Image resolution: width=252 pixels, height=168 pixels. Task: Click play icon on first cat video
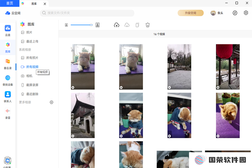(73, 87)
